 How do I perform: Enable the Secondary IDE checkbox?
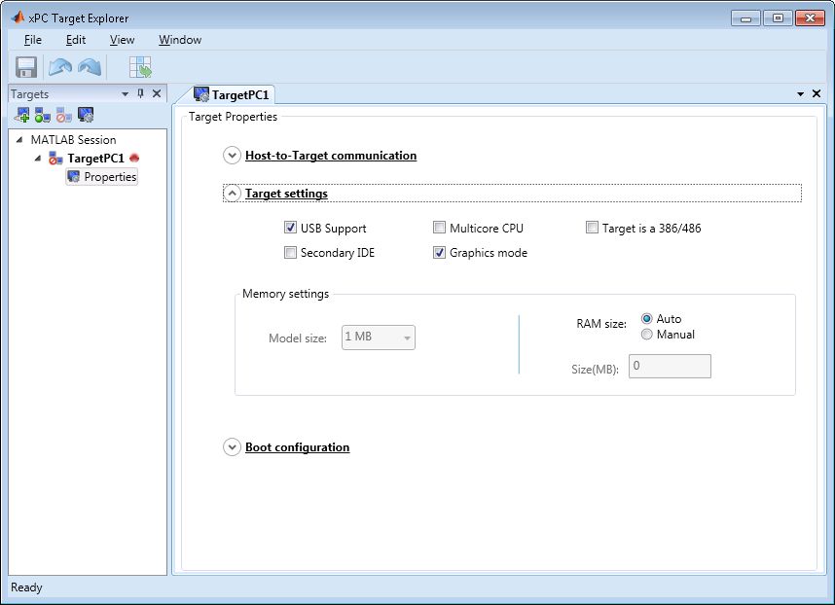[290, 252]
